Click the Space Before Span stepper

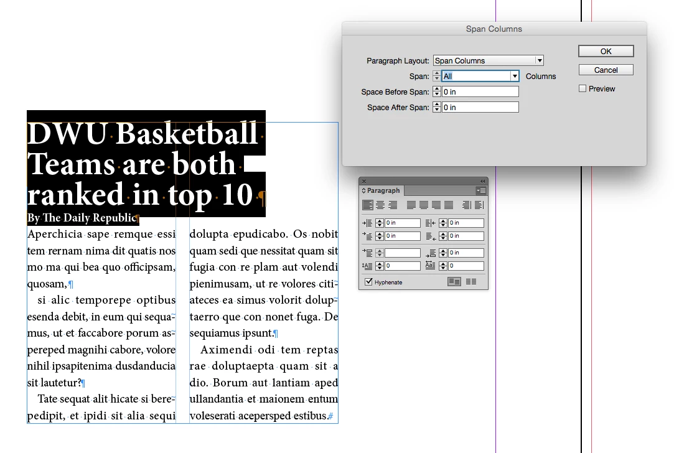437,91
